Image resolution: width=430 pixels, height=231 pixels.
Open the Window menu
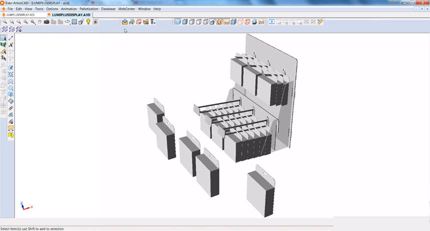[x=144, y=9]
